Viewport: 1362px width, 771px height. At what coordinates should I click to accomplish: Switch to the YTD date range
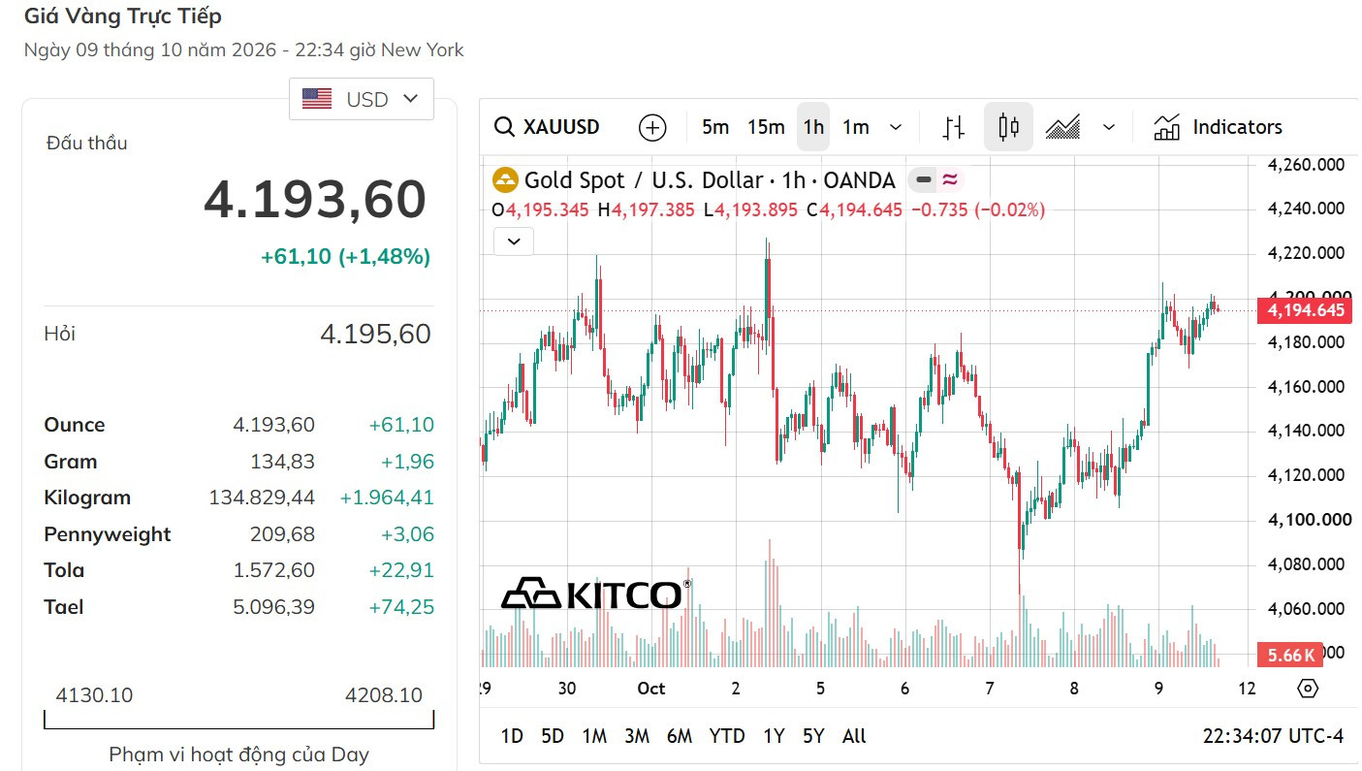pyautogui.click(x=727, y=736)
